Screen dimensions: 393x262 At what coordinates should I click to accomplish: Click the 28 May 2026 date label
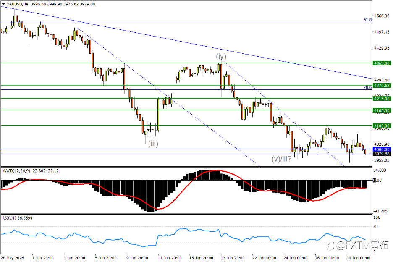coord(12,258)
